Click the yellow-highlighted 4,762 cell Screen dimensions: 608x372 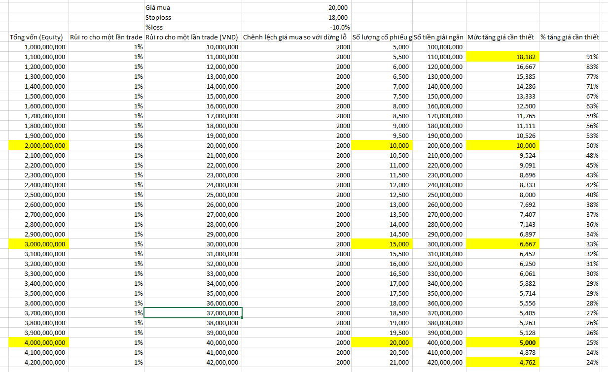[502, 362]
